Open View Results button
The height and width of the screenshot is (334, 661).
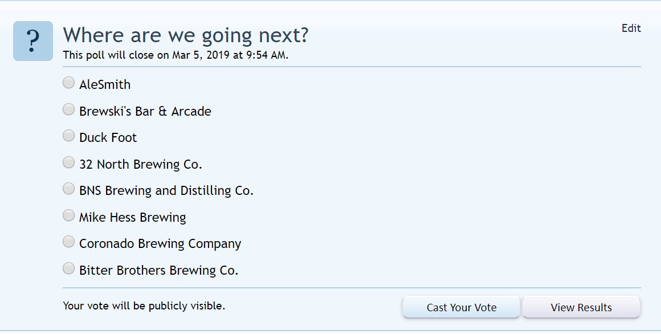point(581,307)
